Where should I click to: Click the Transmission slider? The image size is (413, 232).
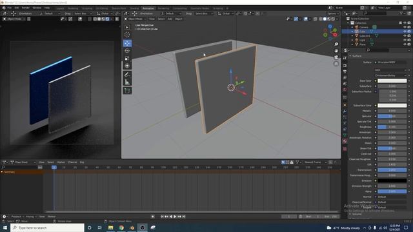pyautogui.click(x=392, y=170)
